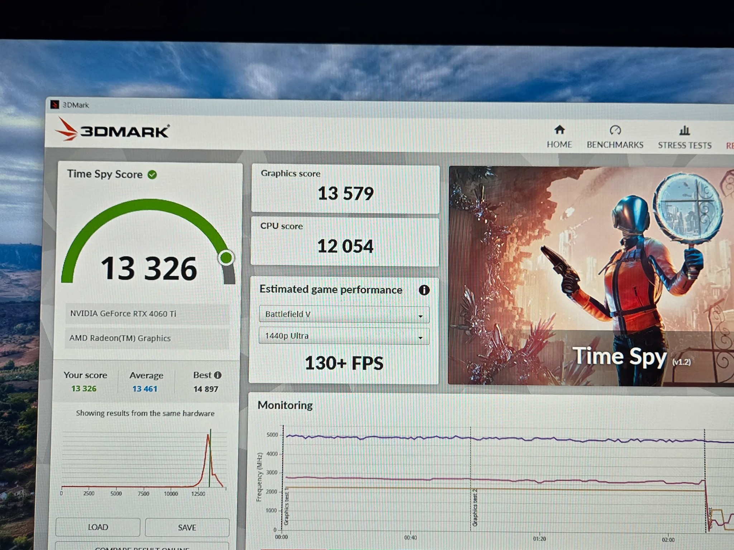Click the arrow on the Battlefield V selector
This screenshot has width=734, height=550.
(420, 316)
